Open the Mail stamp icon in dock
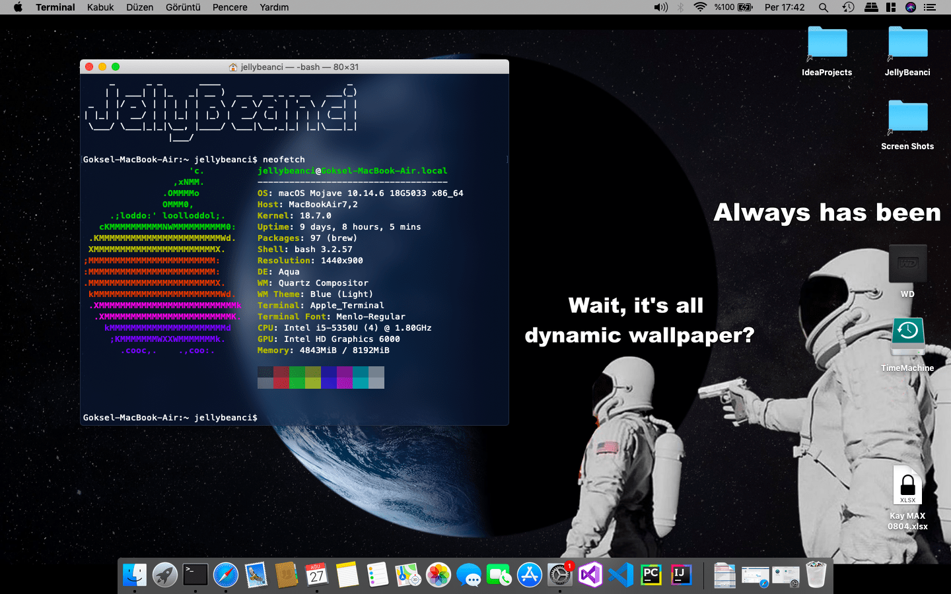Viewport: 951px width, 594px height. click(256, 575)
